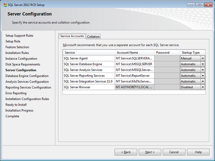Screen dimensions: 215x161
Task: Click the Back button
Action: click(126, 152)
